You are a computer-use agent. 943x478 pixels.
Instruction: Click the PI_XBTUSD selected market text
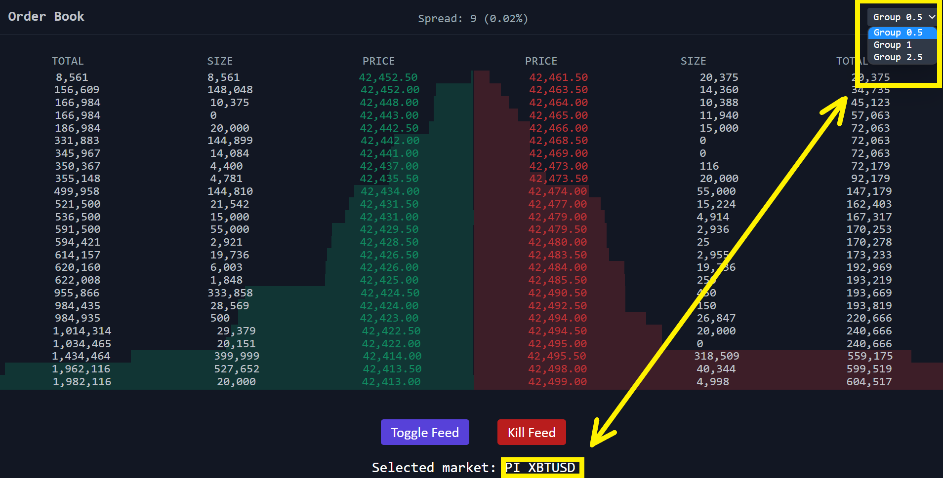click(540, 467)
